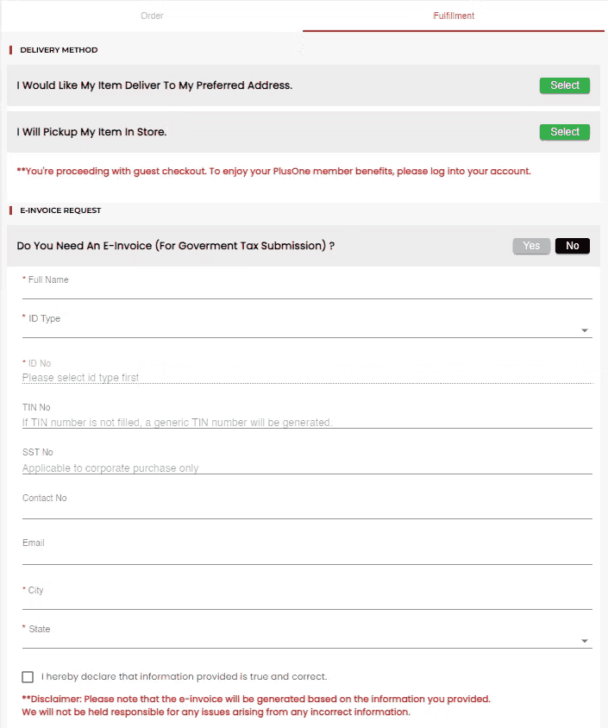Screen dimensions: 608x728
Task: Switch to the Order tab
Action: click(x=152, y=16)
